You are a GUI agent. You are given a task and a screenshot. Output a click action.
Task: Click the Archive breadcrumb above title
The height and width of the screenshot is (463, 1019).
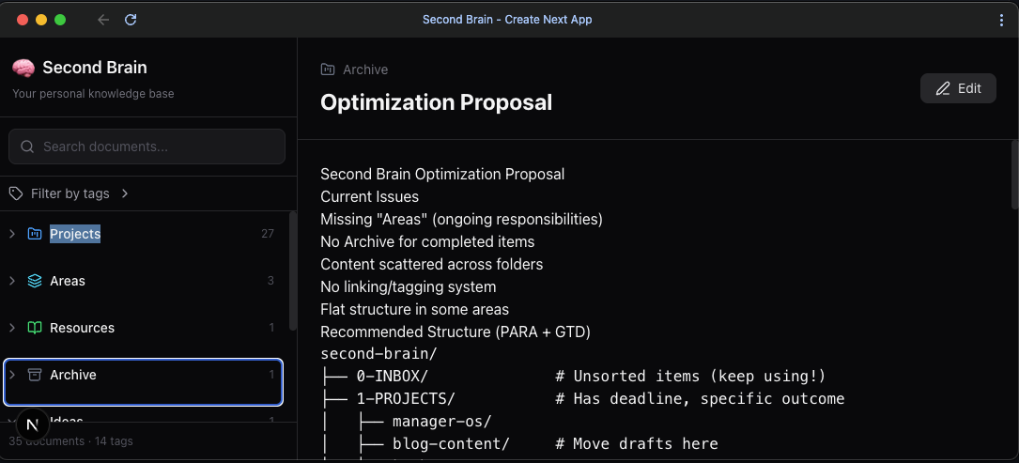364,69
